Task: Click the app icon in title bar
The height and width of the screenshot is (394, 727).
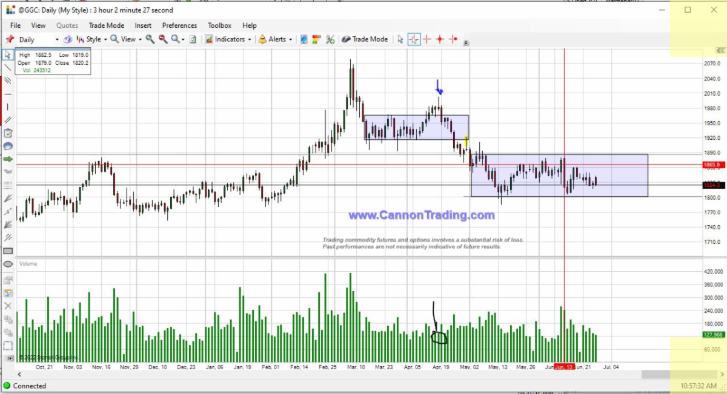Action: pos(10,10)
